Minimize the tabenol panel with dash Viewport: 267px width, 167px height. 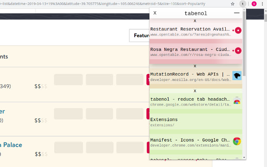coord(237,13)
